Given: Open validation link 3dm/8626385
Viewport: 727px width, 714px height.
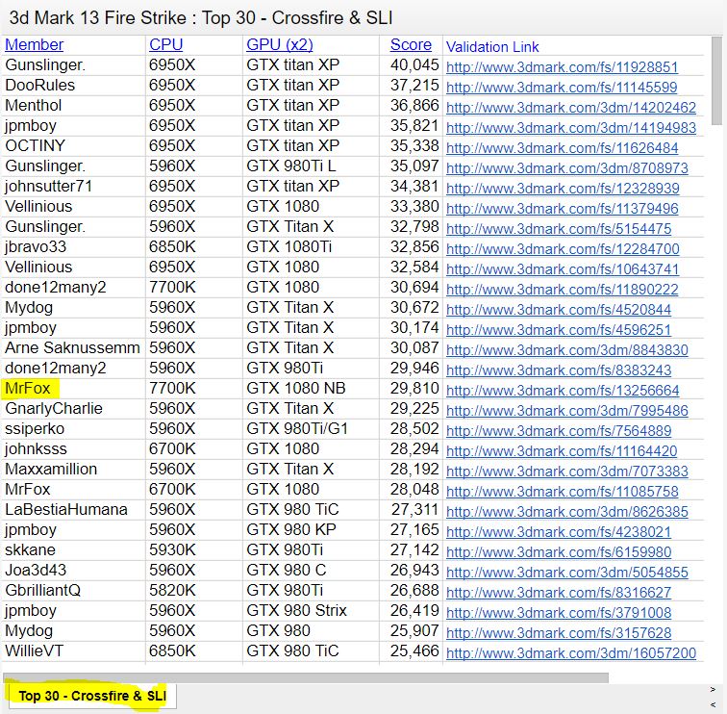Looking at the screenshot, I should 566,512.
